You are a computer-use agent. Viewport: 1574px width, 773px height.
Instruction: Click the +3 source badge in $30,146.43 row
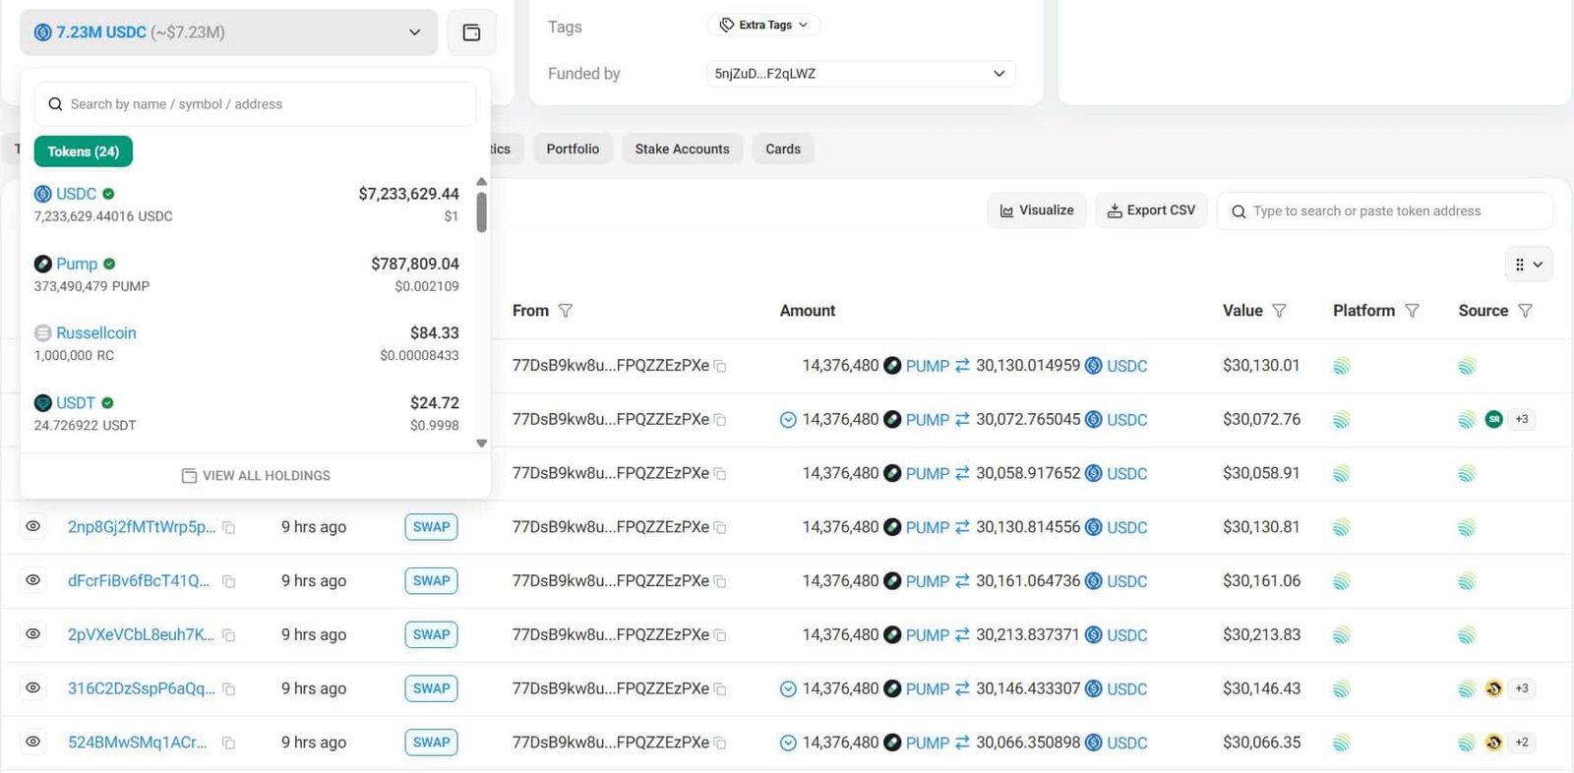(1521, 688)
